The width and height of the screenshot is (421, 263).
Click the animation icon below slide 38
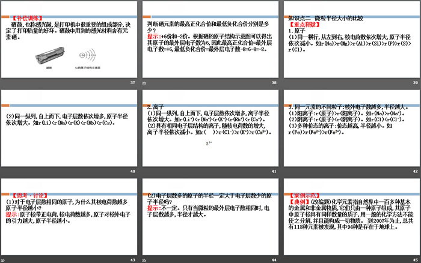[143, 82]
